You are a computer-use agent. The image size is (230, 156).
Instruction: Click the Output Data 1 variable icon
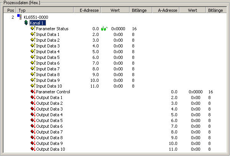tap(33, 97)
